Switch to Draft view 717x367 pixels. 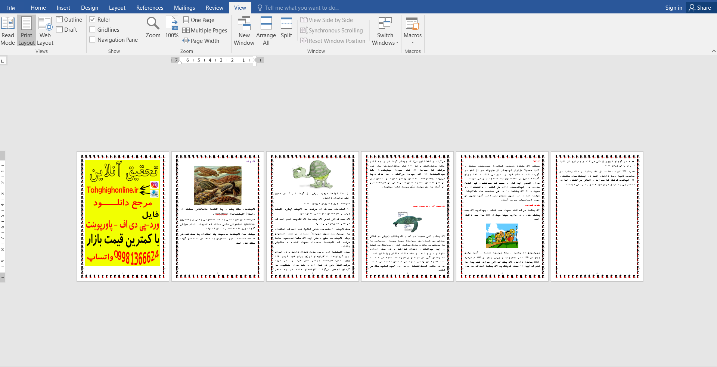click(x=67, y=29)
